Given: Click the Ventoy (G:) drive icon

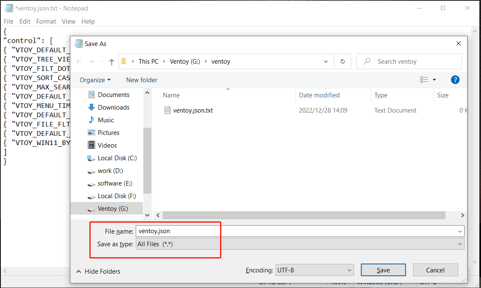Looking at the screenshot, I should (x=91, y=209).
